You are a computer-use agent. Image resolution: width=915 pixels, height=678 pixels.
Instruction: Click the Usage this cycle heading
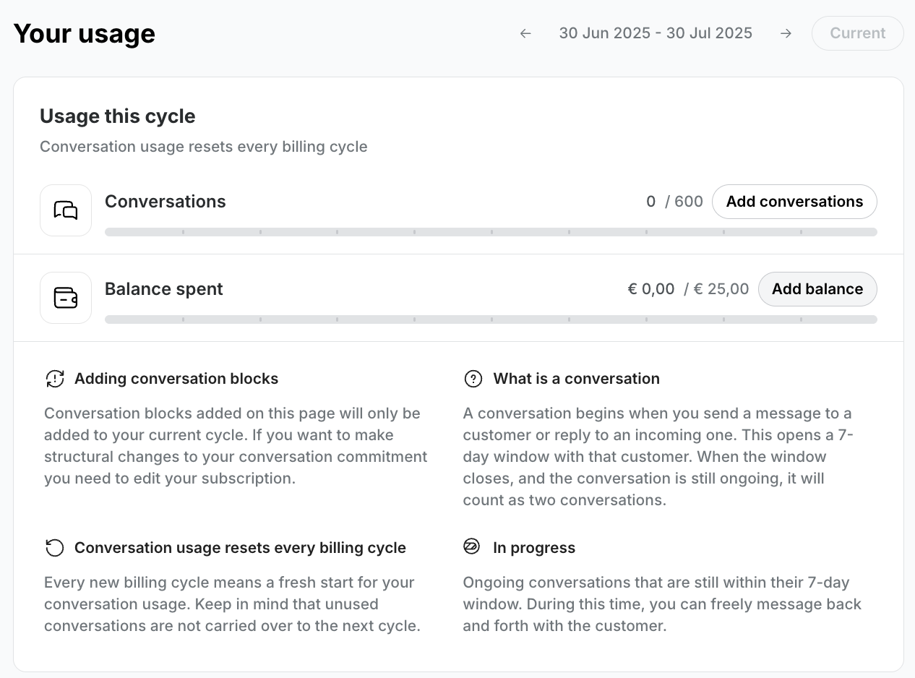(x=118, y=116)
